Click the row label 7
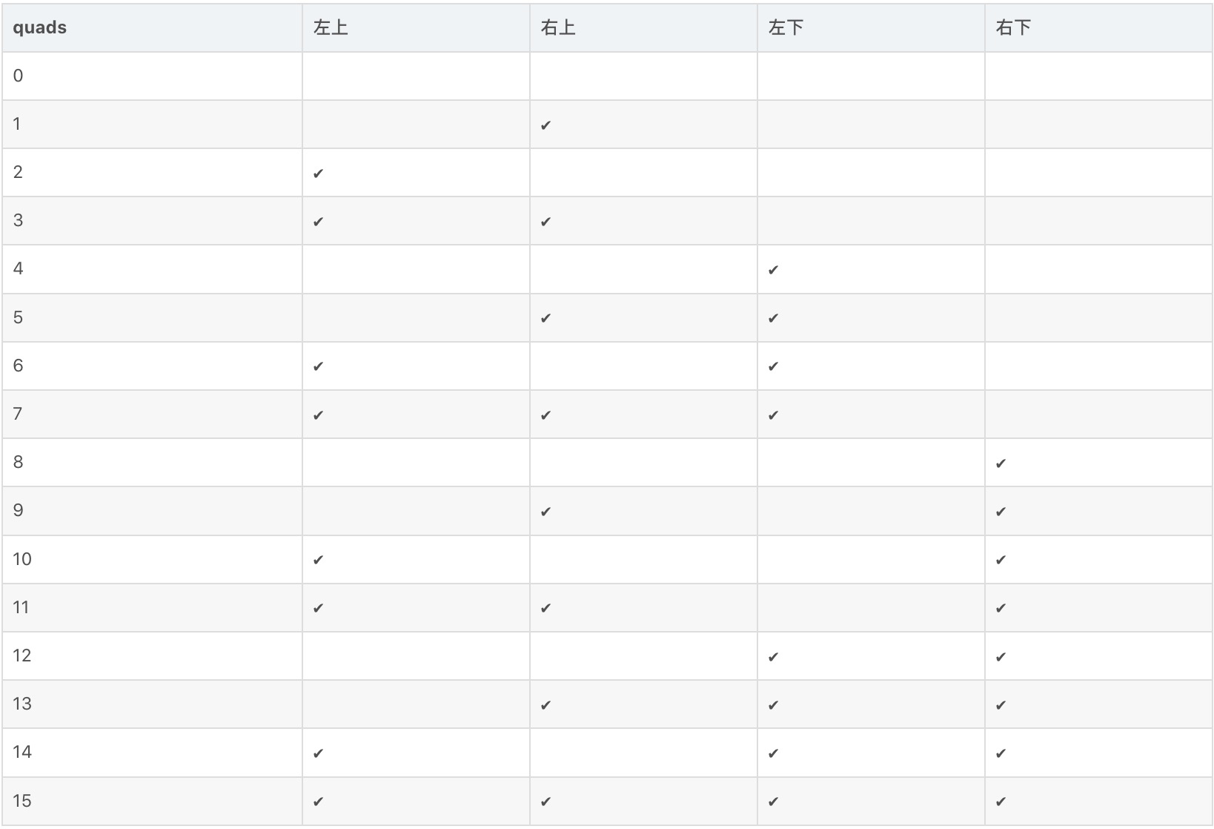Screen dimensions: 1214x829 coord(18,414)
